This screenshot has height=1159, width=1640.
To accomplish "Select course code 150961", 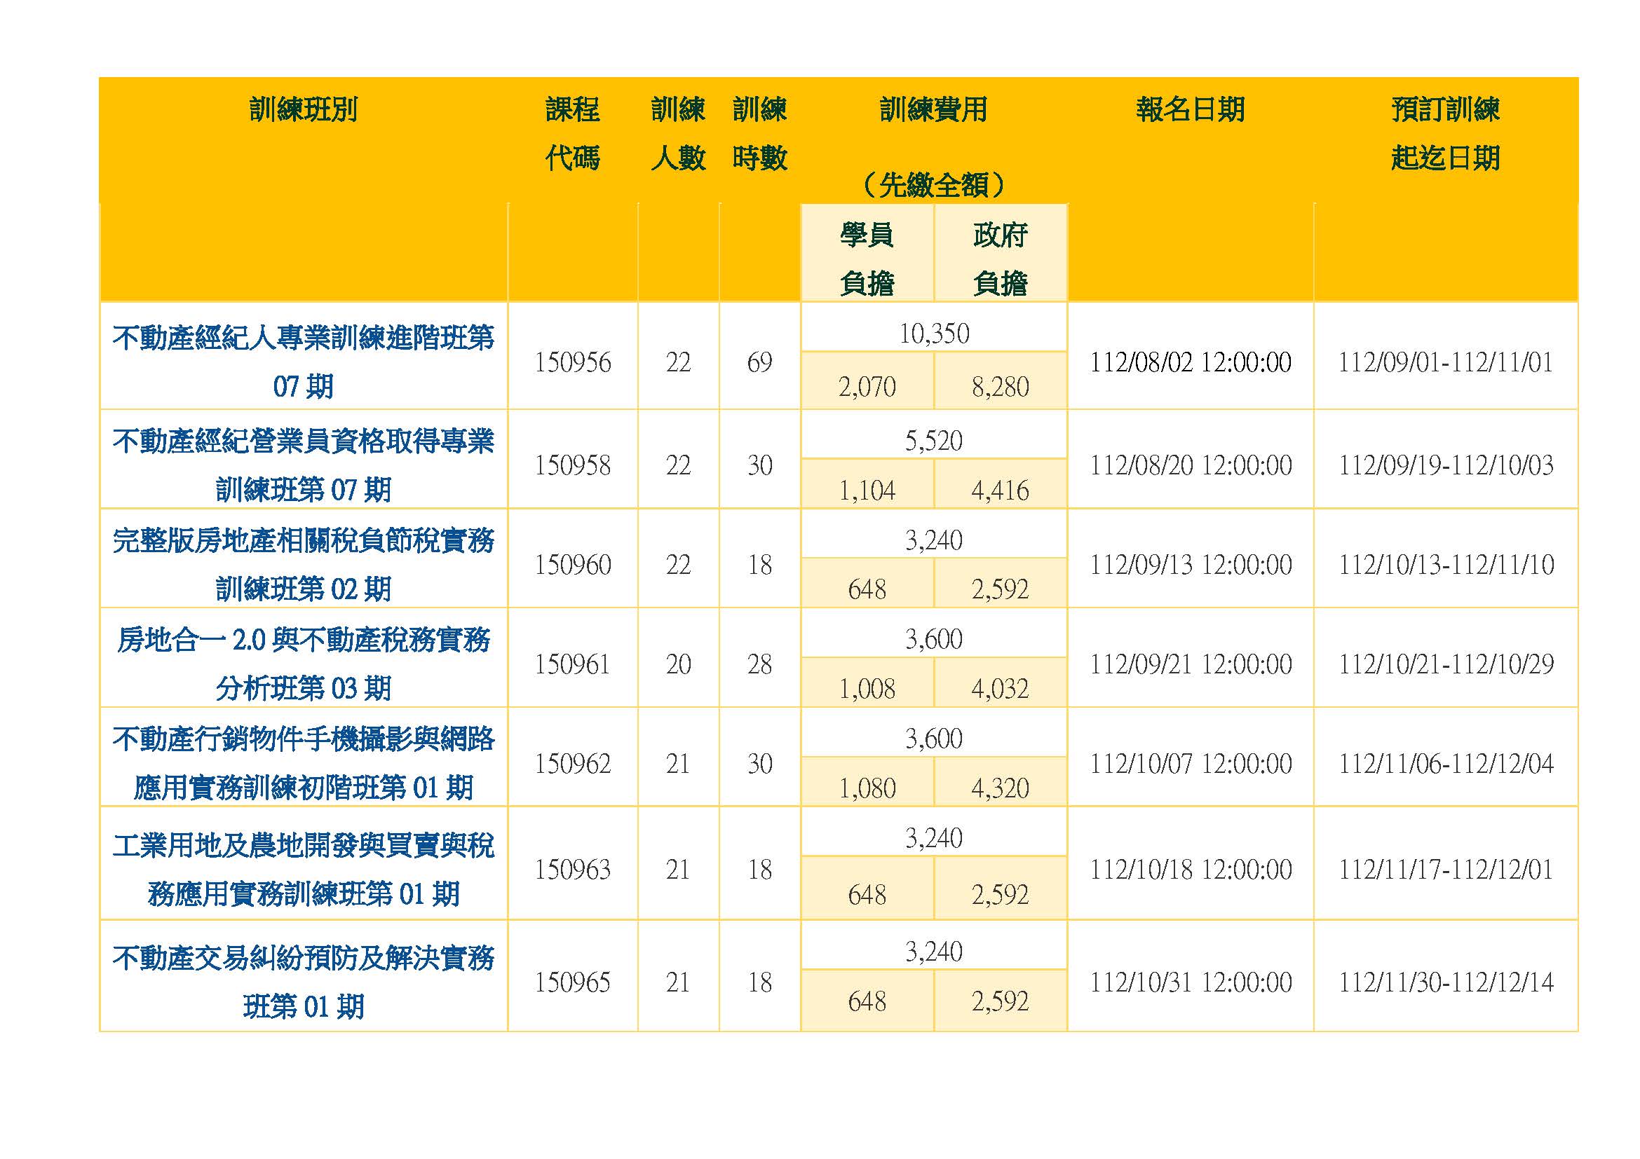I will [x=573, y=664].
